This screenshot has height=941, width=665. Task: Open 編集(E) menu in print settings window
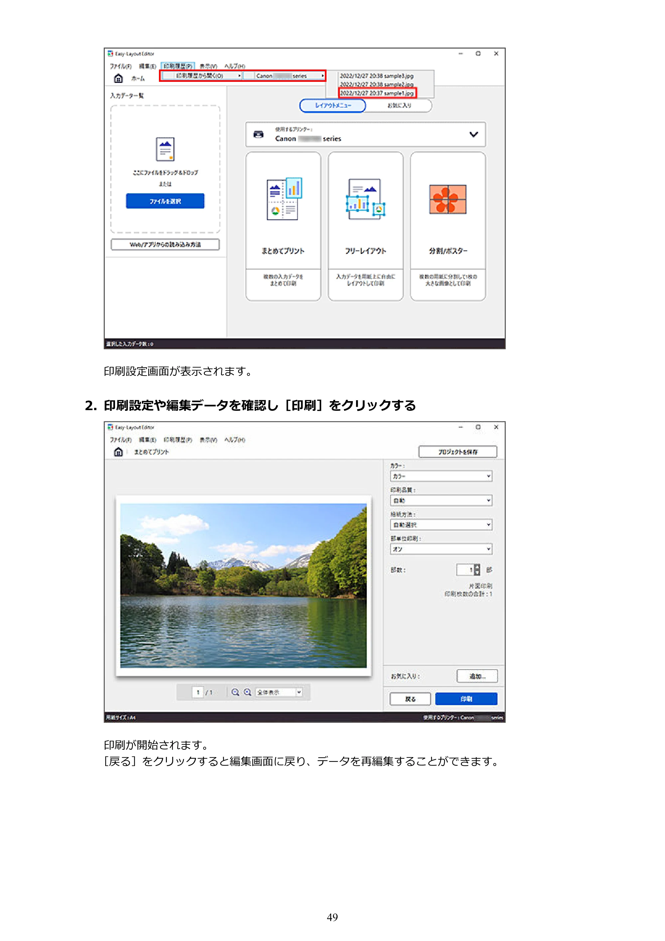[x=148, y=440]
